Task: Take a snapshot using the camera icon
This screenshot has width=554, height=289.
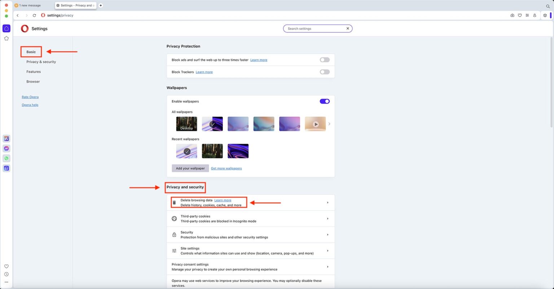Action: pos(512,15)
